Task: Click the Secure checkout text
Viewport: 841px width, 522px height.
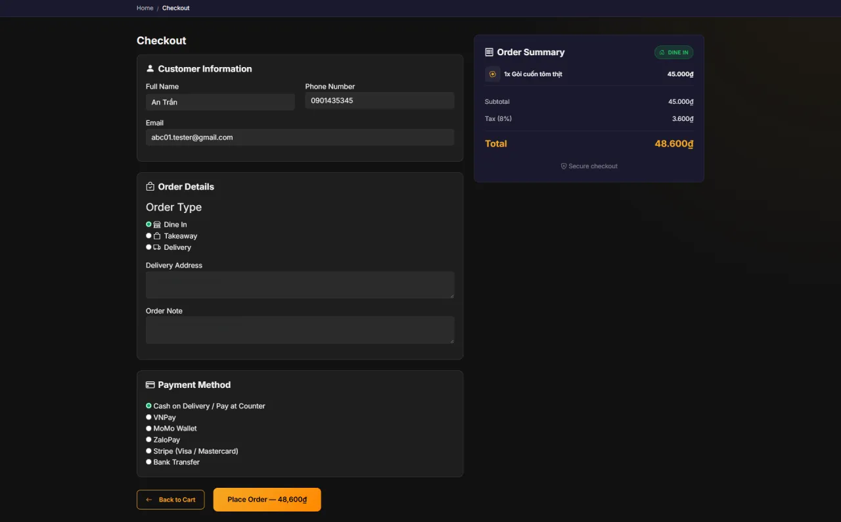Action: coord(593,166)
